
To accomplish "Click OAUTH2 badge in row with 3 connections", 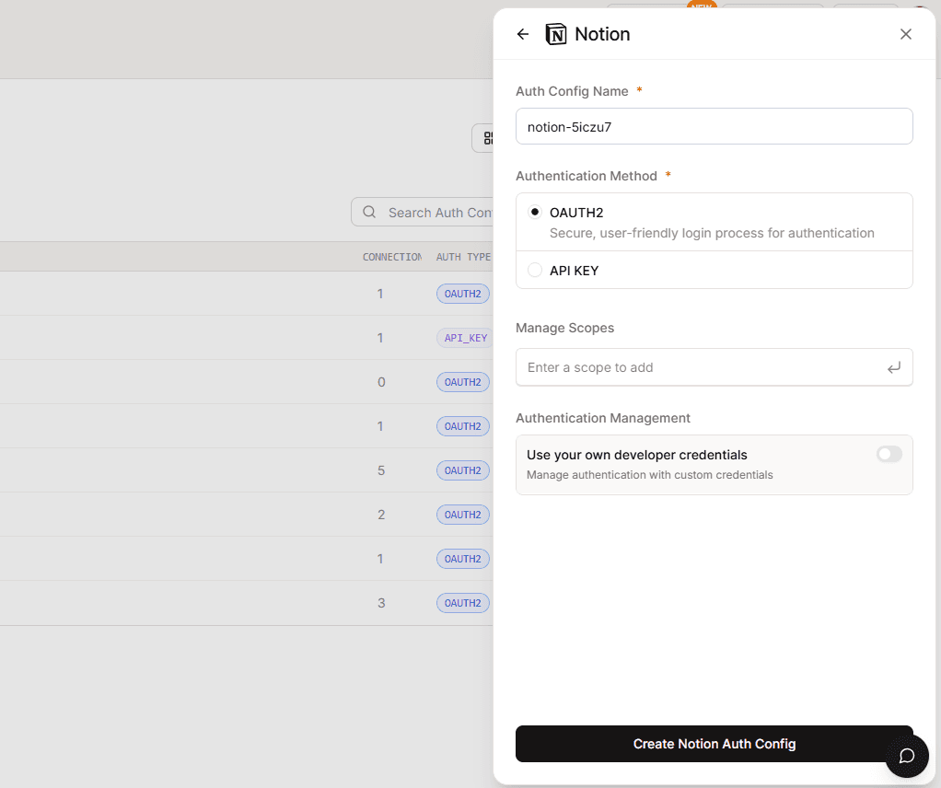I will [x=463, y=603].
